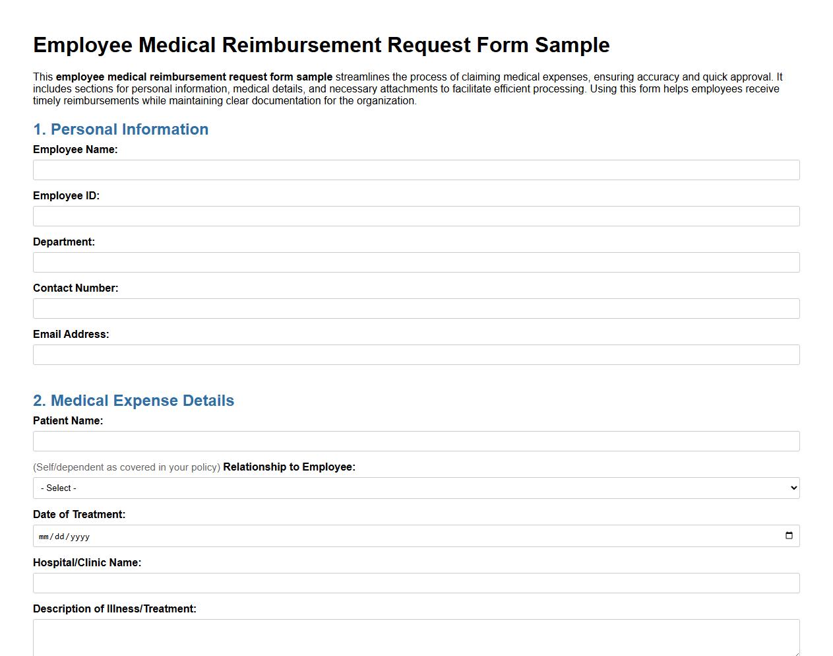
Task: Click the Employee ID input box
Action: point(416,216)
